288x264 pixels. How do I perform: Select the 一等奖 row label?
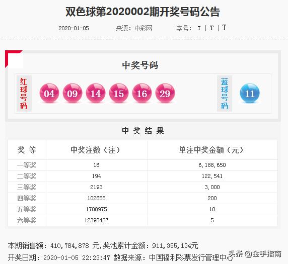pos(27,165)
